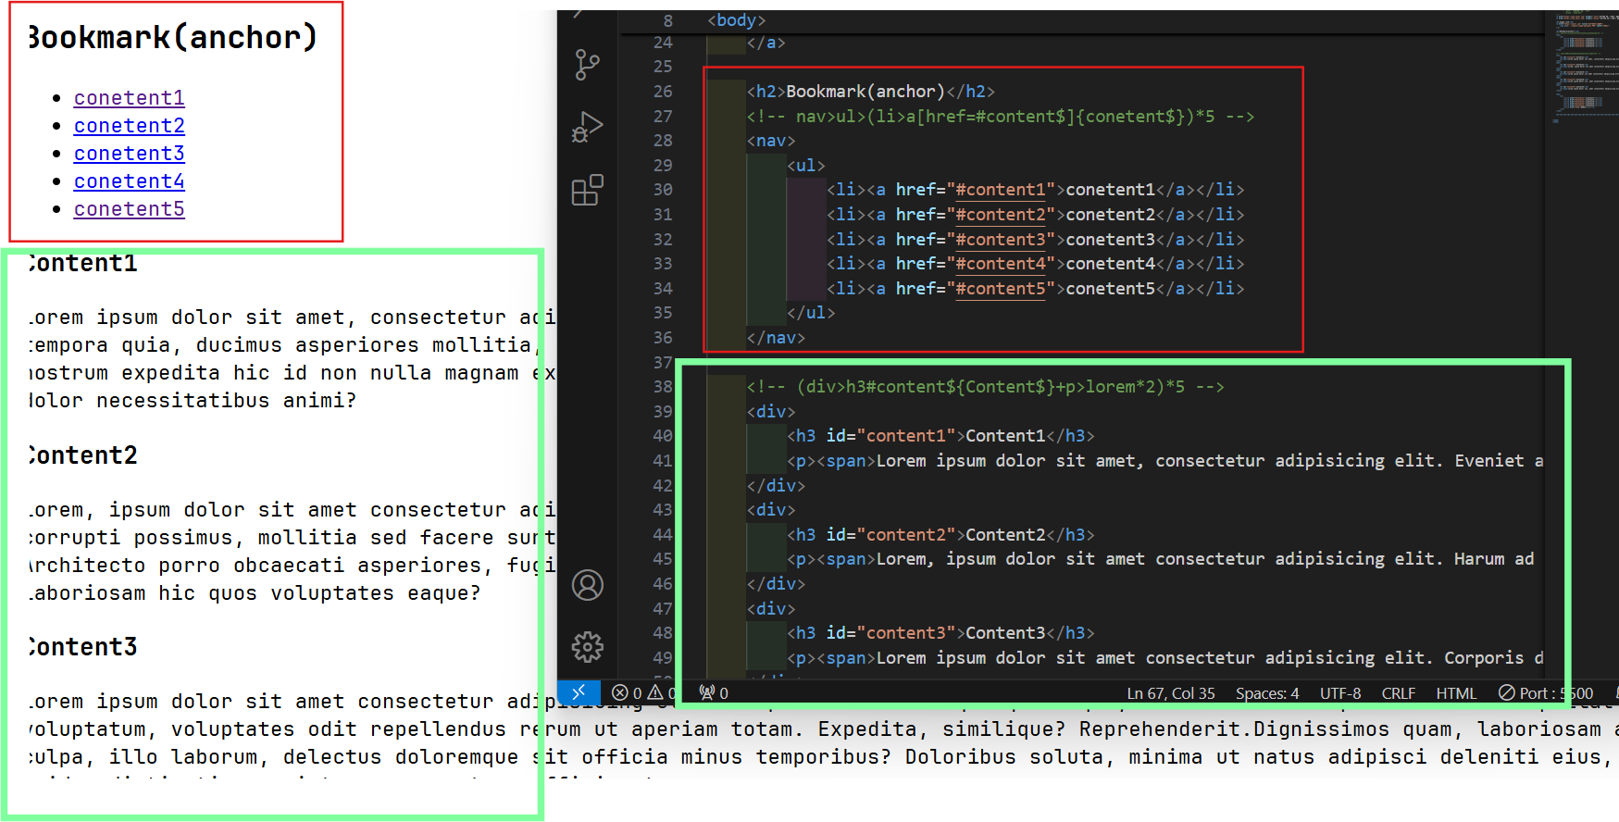Place cursor on the <nav> opening tag
This screenshot has height=822, width=1619.
point(771,141)
